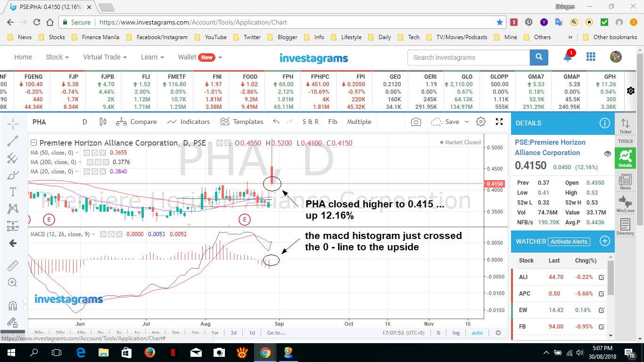The height and width of the screenshot is (362, 644).
Task: Toggle visibility of main PHA price series
Action: coord(219,143)
